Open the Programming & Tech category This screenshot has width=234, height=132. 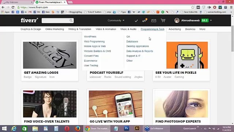coord(152,29)
